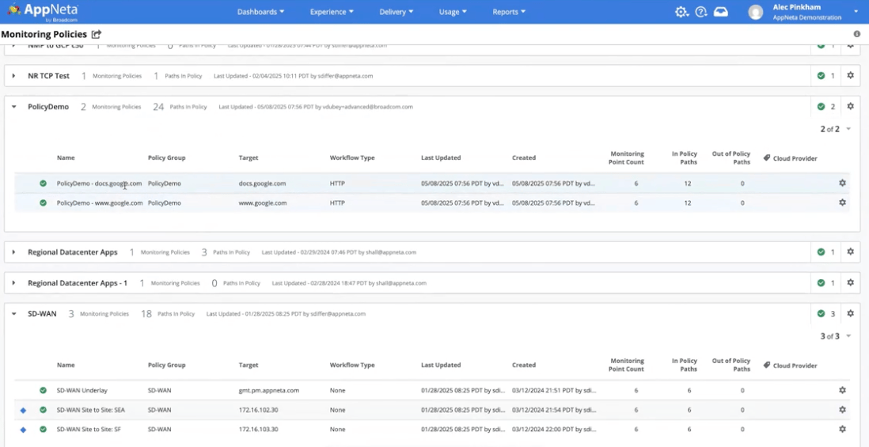Image resolution: width=869 pixels, height=447 pixels.
Task: Click the help question mark icon
Action: [x=701, y=12]
